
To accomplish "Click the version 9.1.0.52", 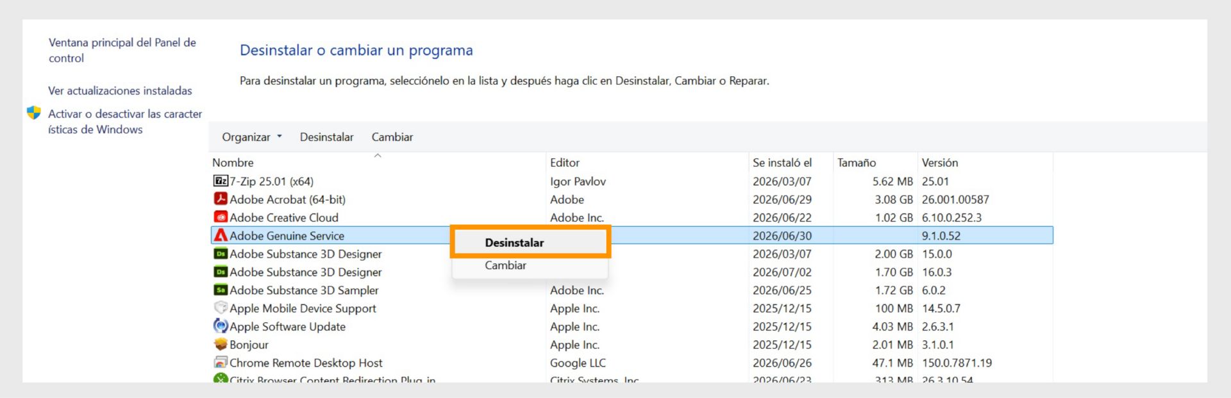I will point(941,235).
